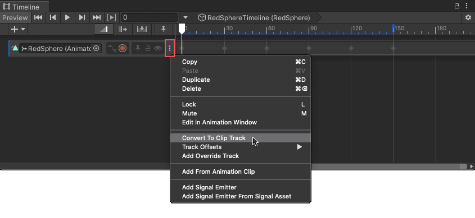Toggle the RedSphere track lock icon
Viewport: 475px width, 218px height.
(x=147, y=48)
